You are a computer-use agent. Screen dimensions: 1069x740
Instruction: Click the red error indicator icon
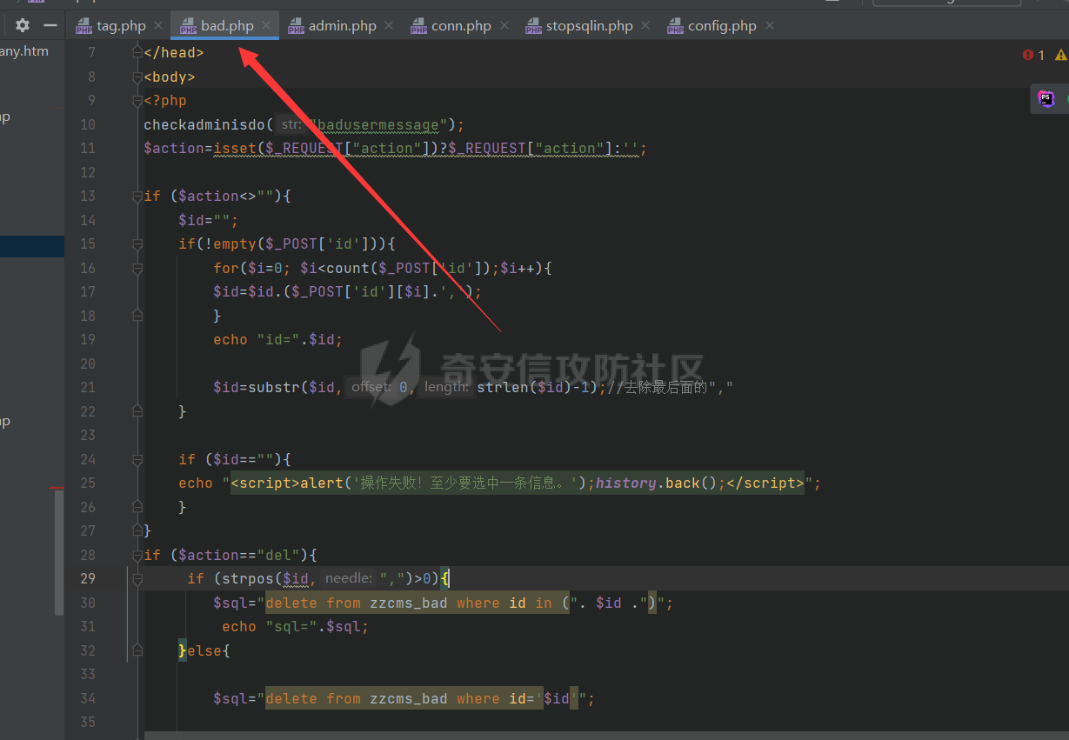pos(1028,55)
